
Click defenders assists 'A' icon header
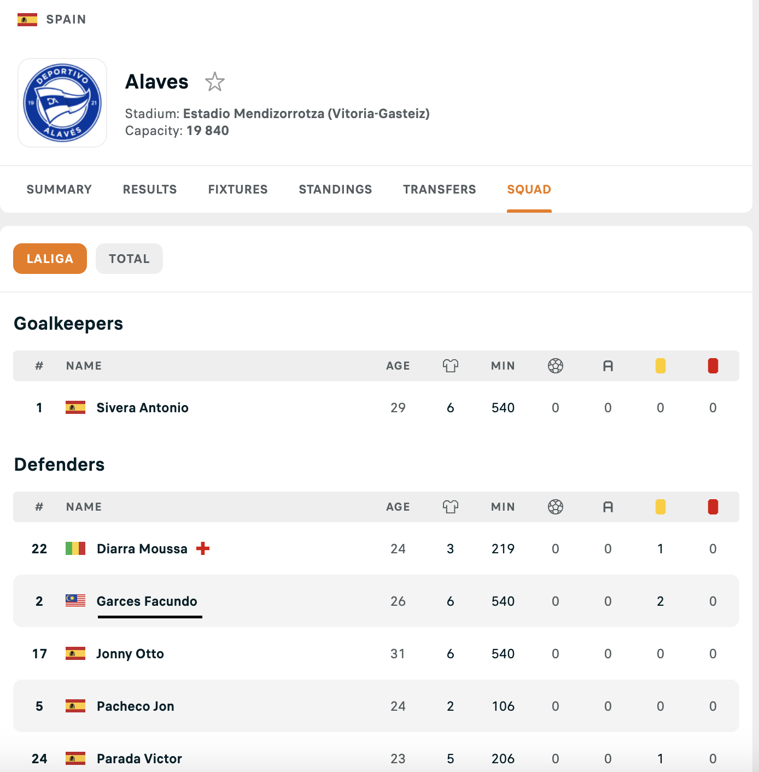tap(608, 507)
